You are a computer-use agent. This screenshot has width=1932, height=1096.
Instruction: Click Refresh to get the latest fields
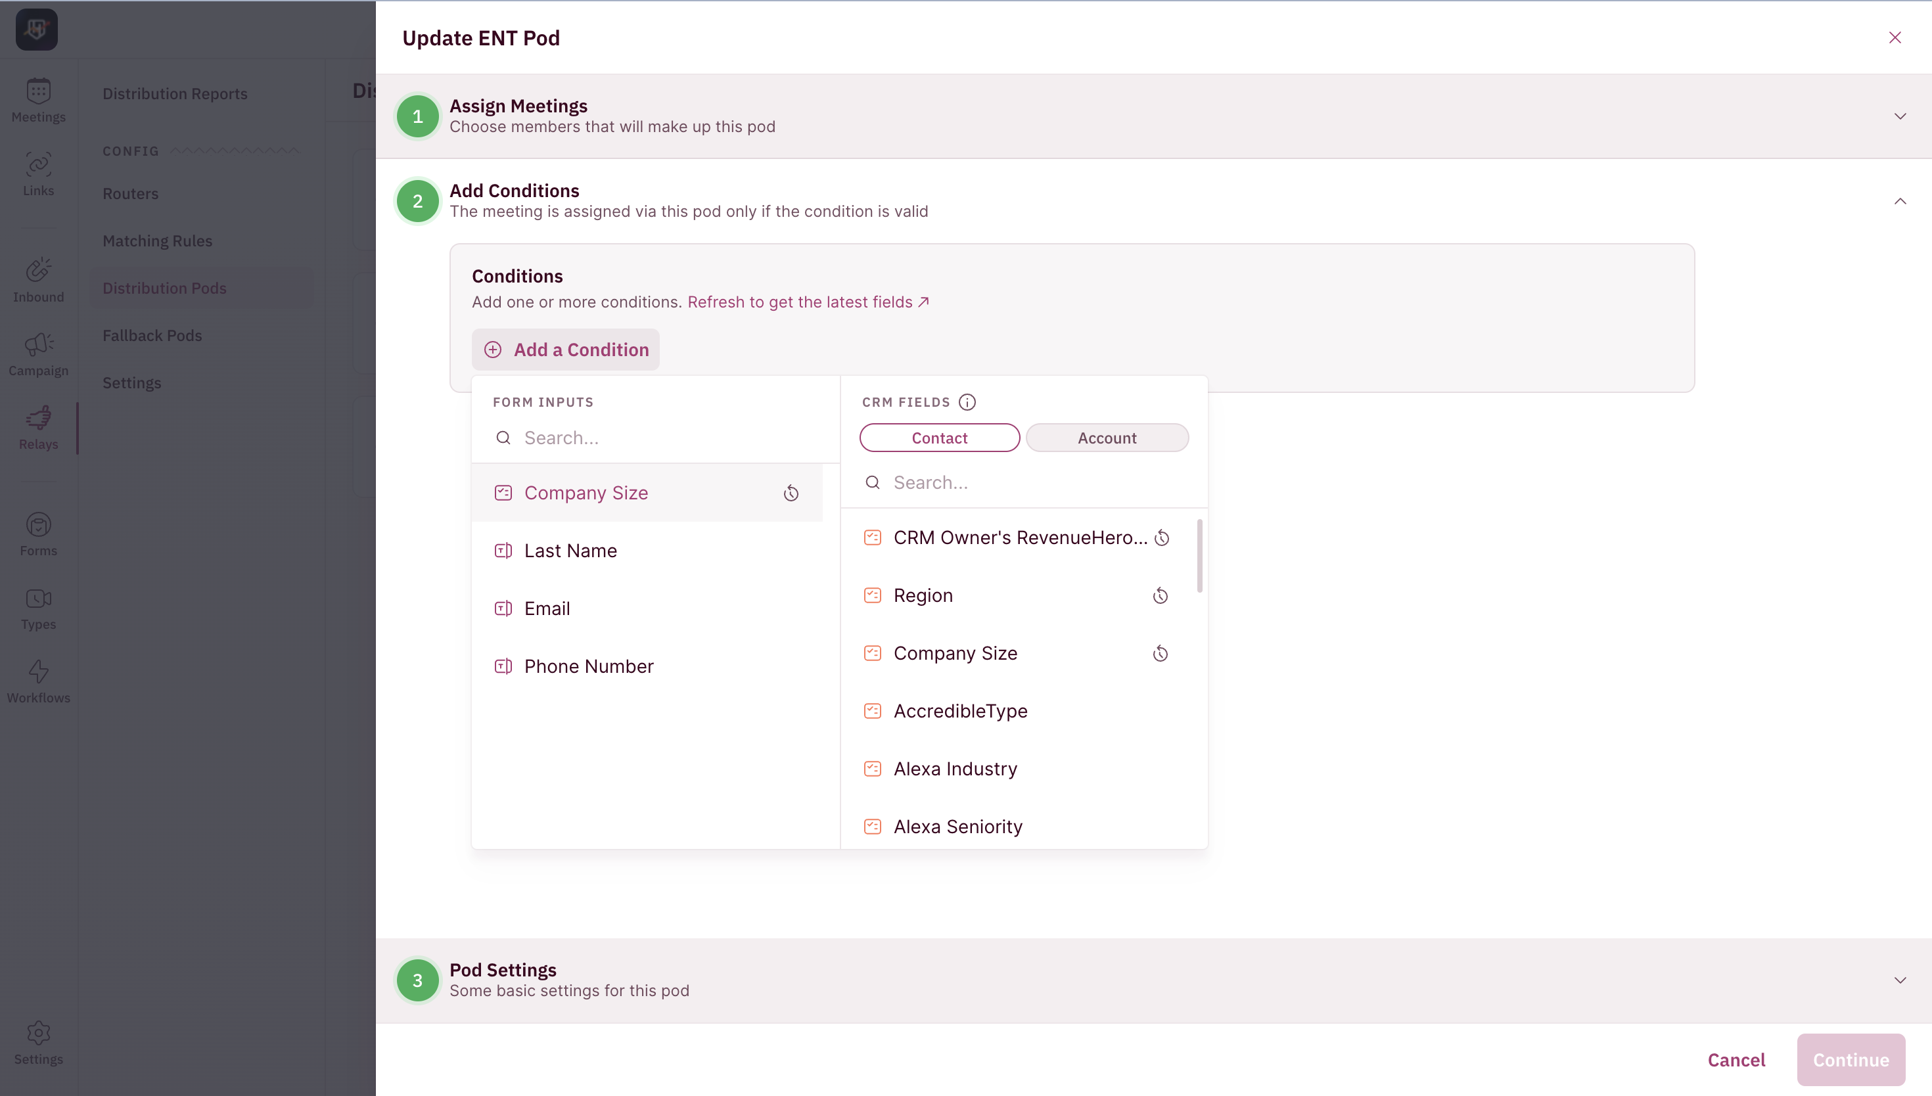click(x=808, y=302)
